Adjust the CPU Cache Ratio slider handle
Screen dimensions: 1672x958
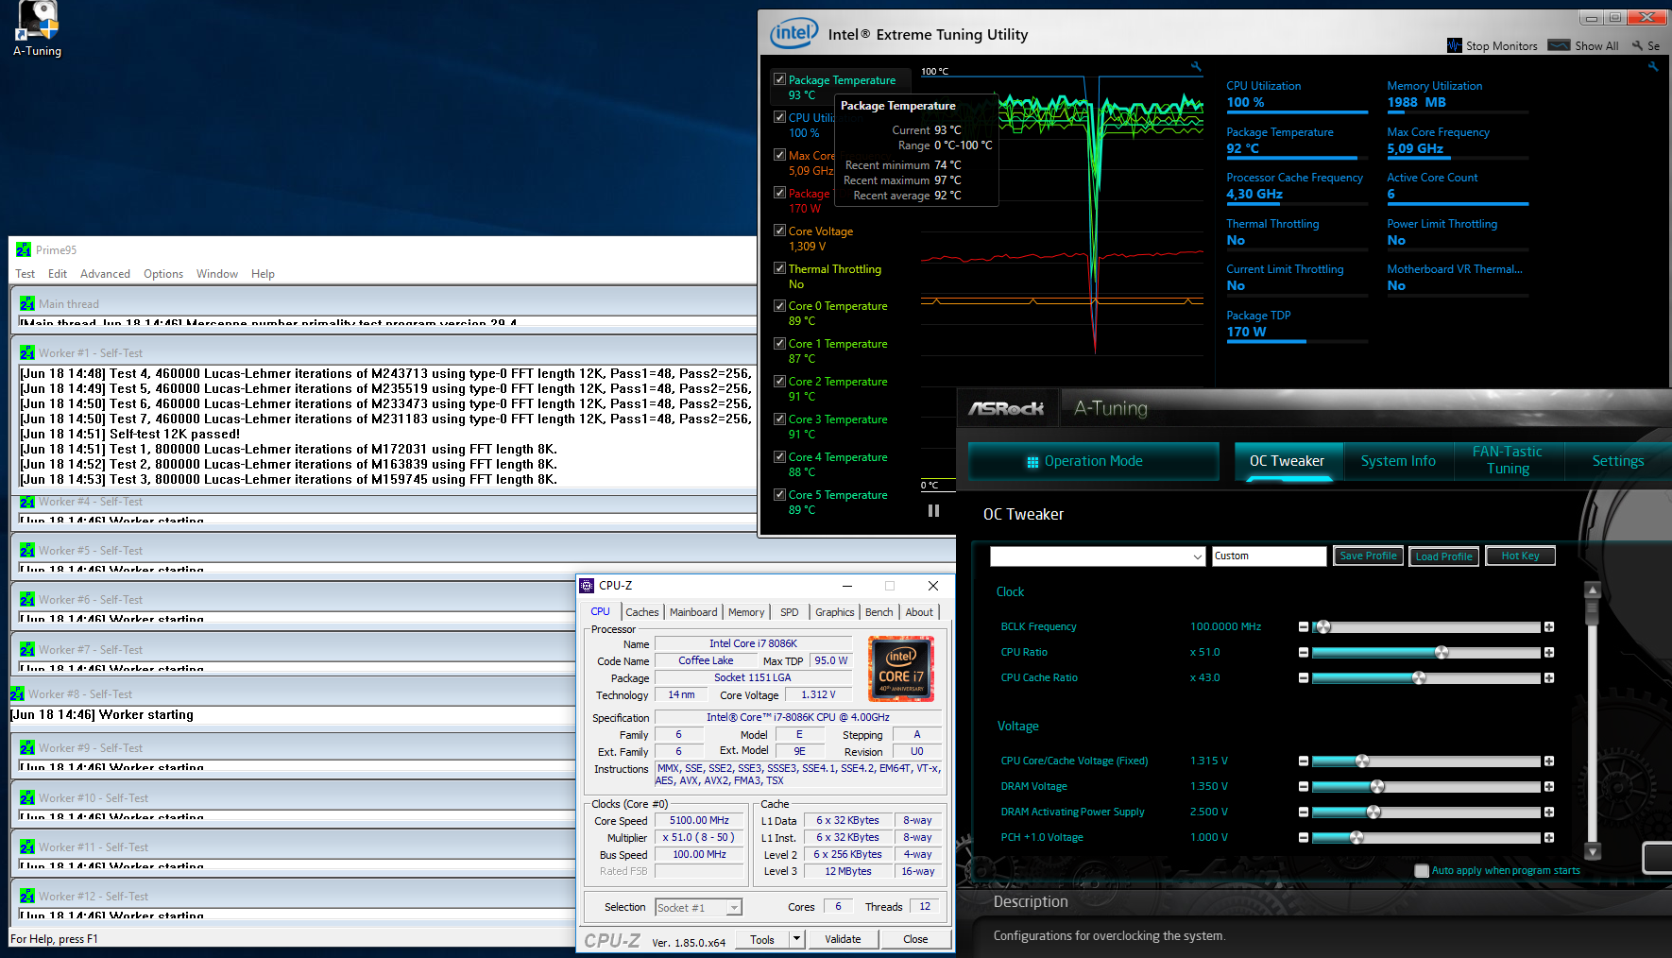pos(1419,678)
